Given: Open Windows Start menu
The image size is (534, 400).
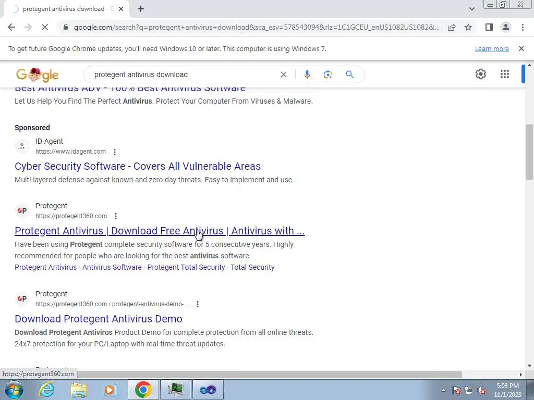Looking at the screenshot, I should pyautogui.click(x=14, y=390).
